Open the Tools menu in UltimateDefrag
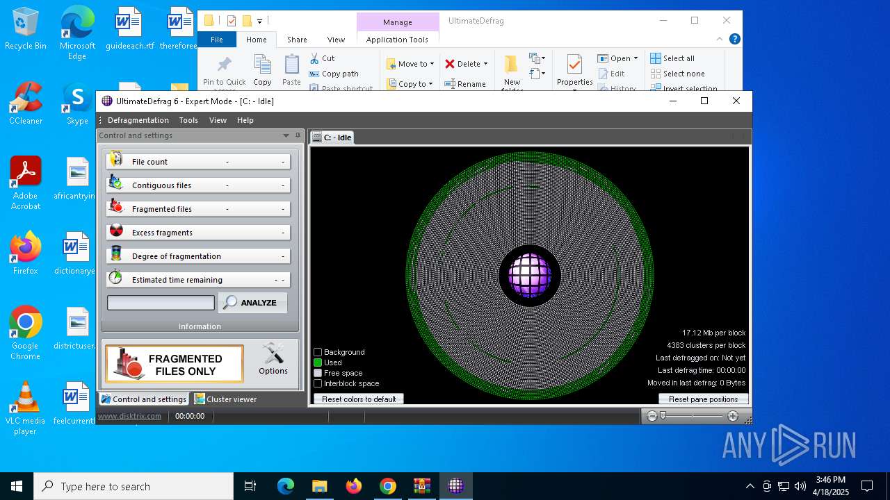Viewport: 890px width, 500px height. click(188, 120)
